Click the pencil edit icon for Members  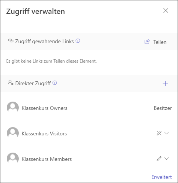159,159
